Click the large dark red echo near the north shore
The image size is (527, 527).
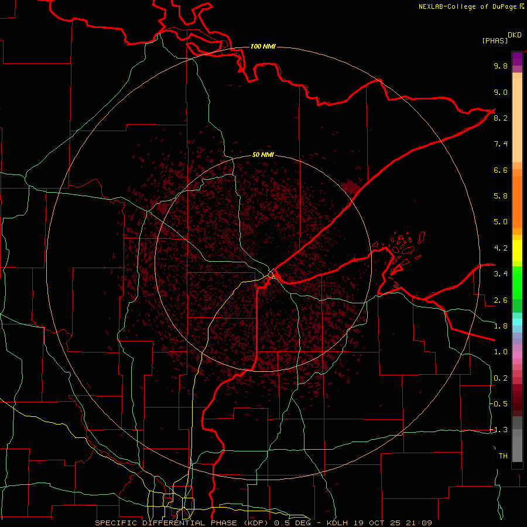pos(350,187)
